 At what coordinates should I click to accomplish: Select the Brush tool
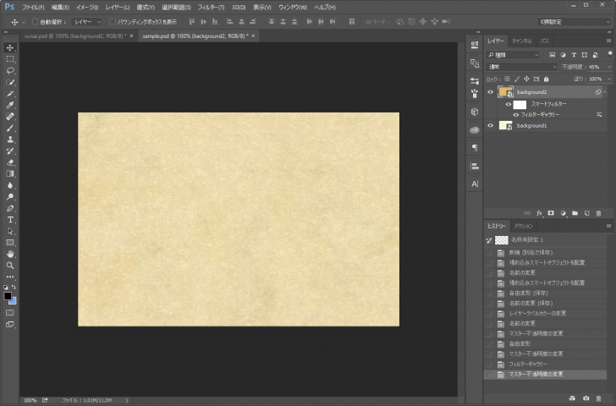(x=10, y=128)
